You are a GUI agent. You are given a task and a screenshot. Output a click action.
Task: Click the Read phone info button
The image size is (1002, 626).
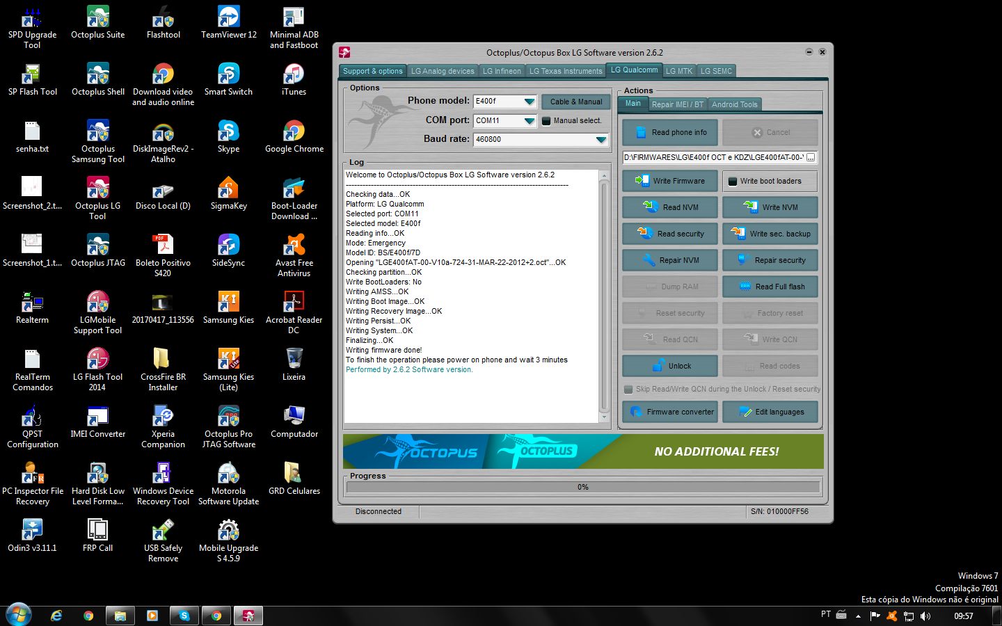(671, 132)
